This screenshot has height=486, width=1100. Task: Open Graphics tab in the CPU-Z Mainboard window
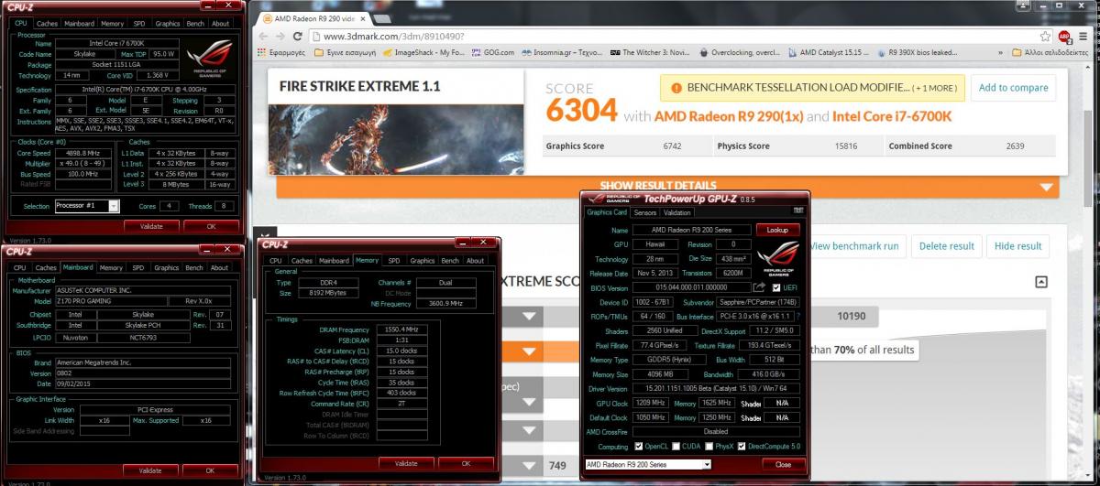166,268
